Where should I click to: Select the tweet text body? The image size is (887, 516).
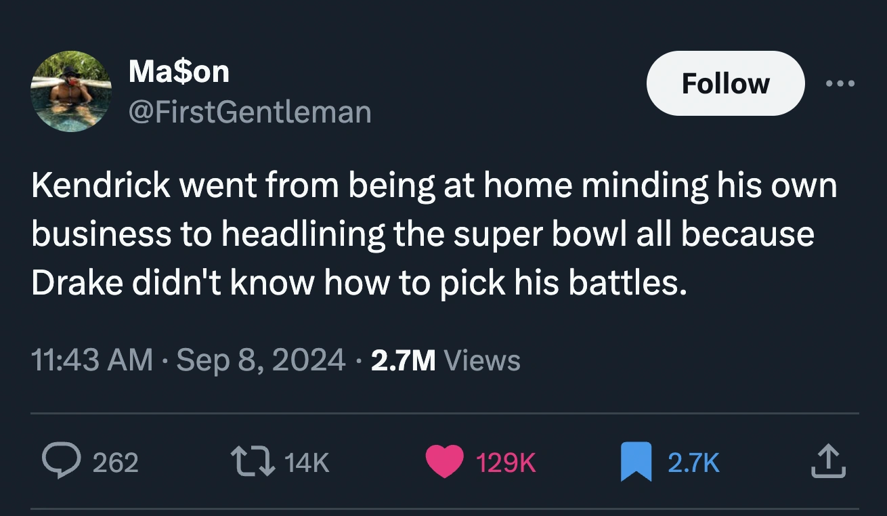pos(433,233)
